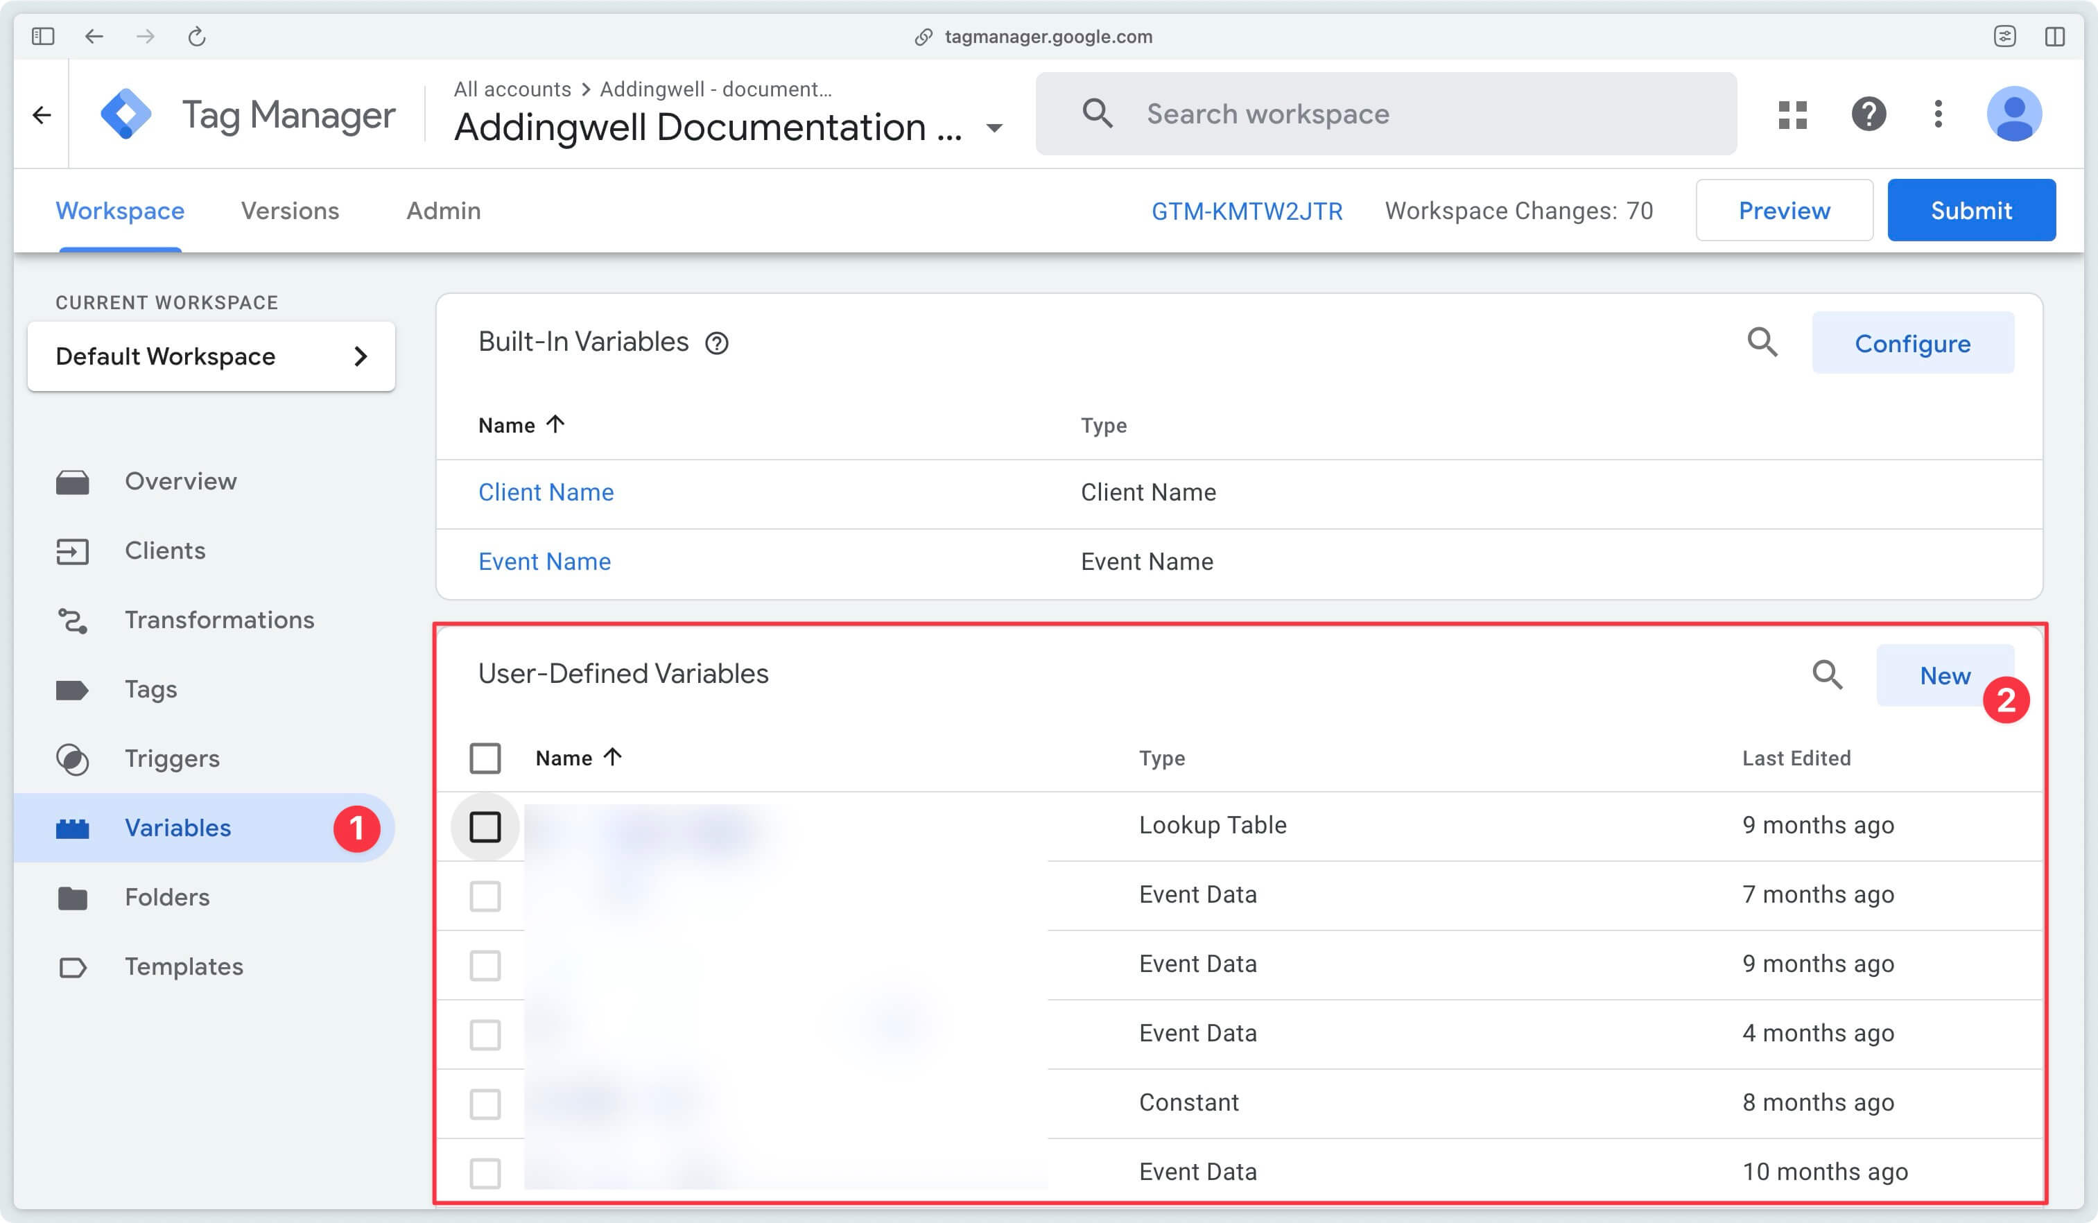Expand the Default Workspace selector
The height and width of the screenshot is (1223, 2098).
211,356
